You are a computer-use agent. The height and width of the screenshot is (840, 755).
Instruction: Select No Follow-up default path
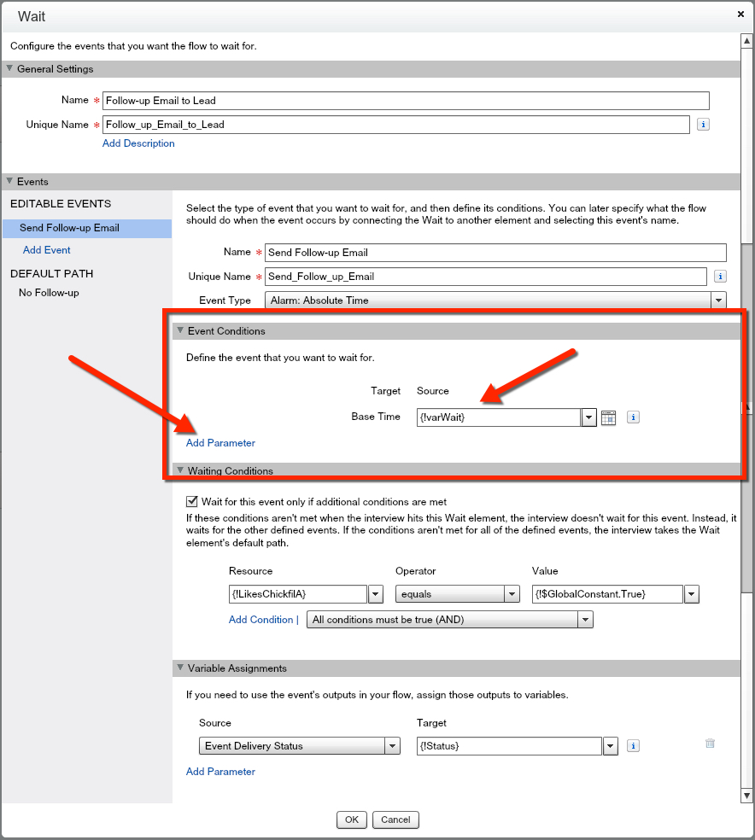pyautogui.click(x=49, y=293)
